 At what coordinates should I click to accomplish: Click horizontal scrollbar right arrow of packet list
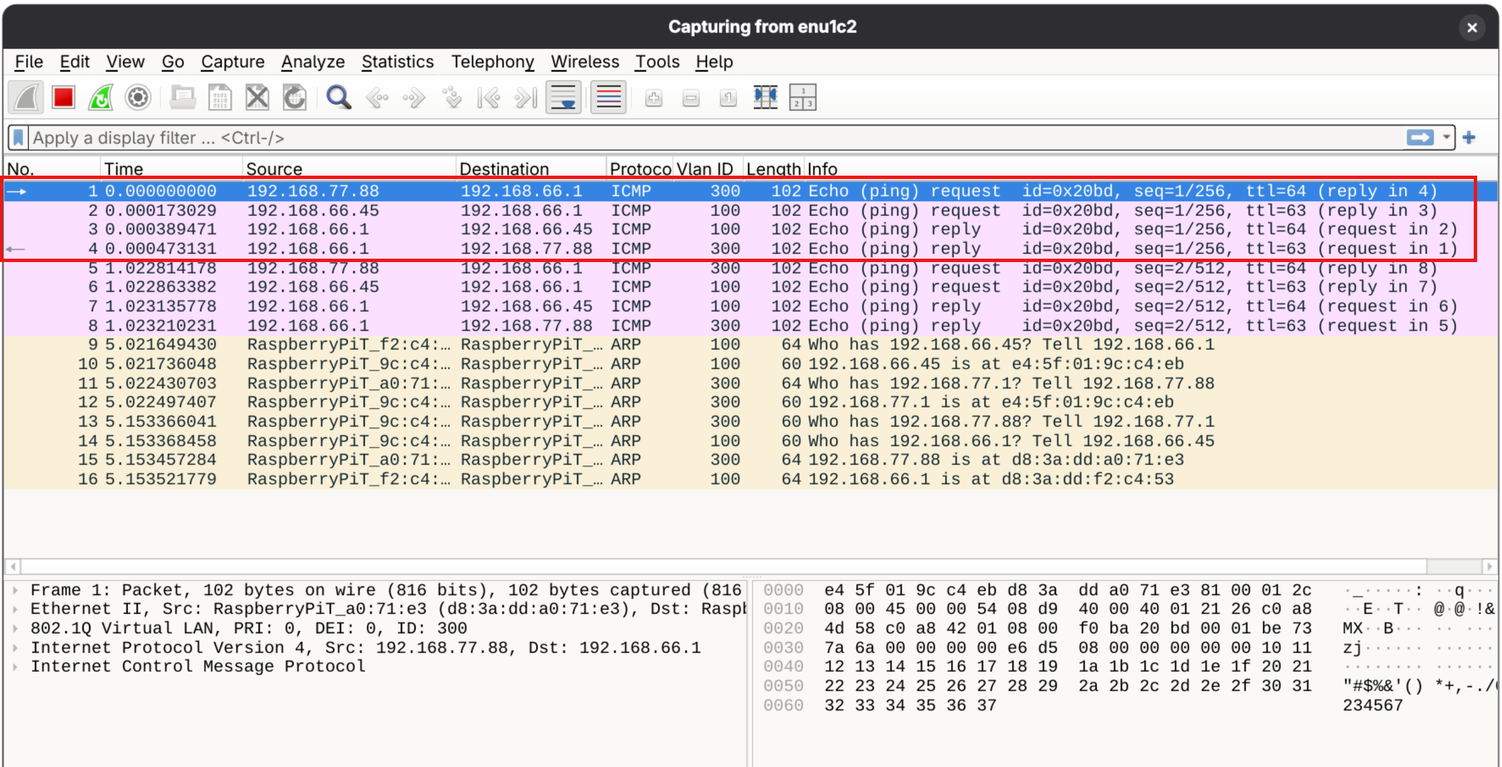[1489, 566]
